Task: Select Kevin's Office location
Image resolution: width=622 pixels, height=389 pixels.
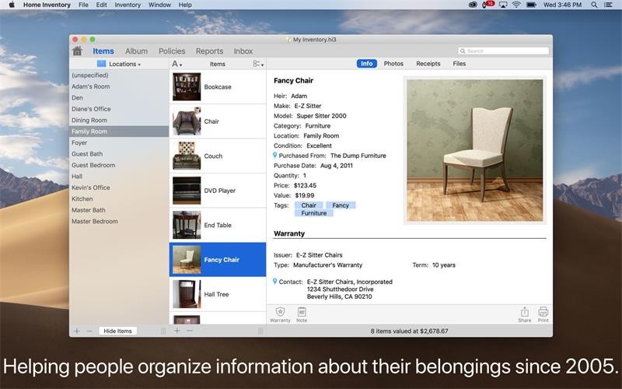Action: click(x=119, y=187)
